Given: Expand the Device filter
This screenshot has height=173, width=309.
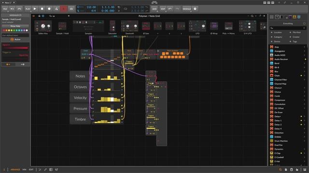Looking at the screenshot, I should pyautogui.click(x=277, y=41).
